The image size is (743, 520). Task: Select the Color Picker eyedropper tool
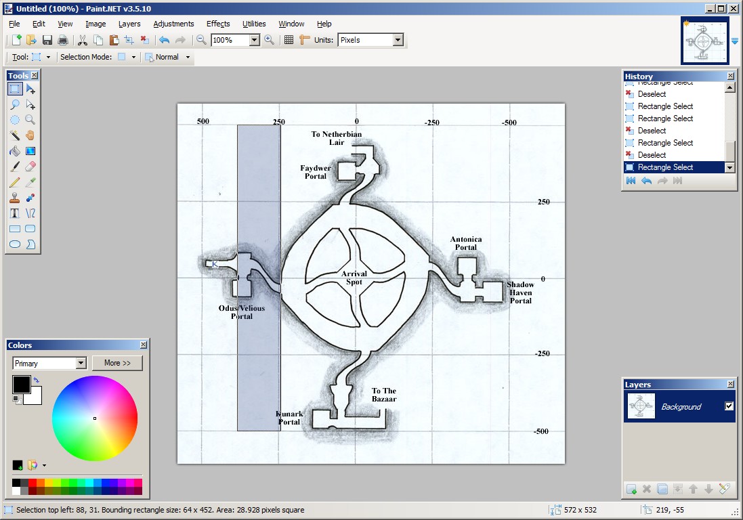(30, 182)
